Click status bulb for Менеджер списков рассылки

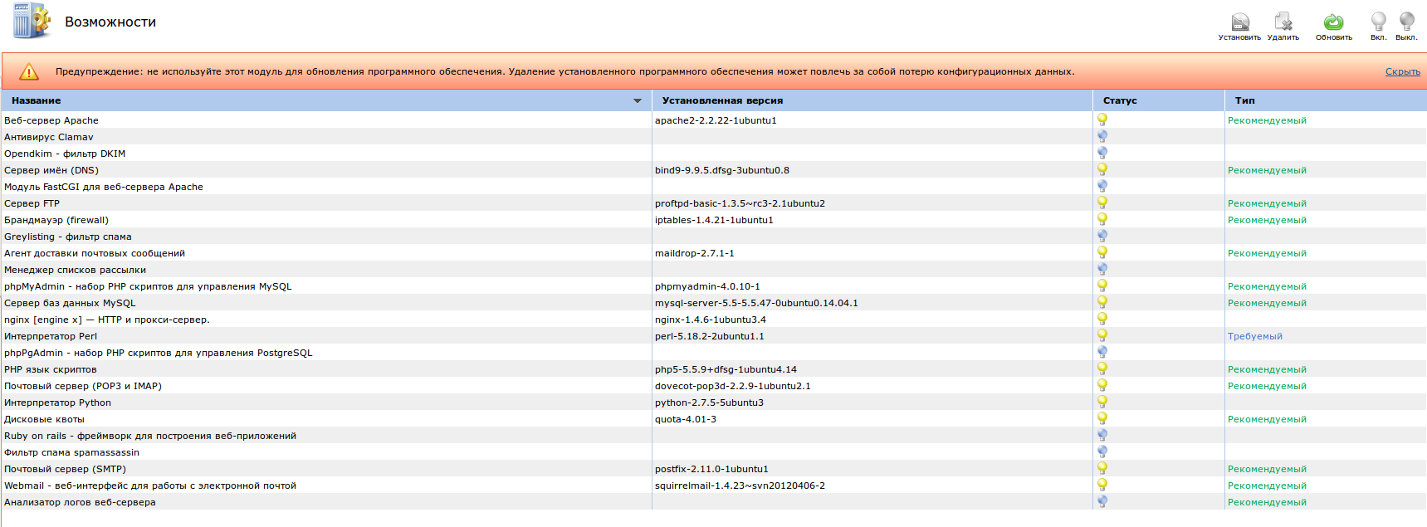click(1102, 269)
